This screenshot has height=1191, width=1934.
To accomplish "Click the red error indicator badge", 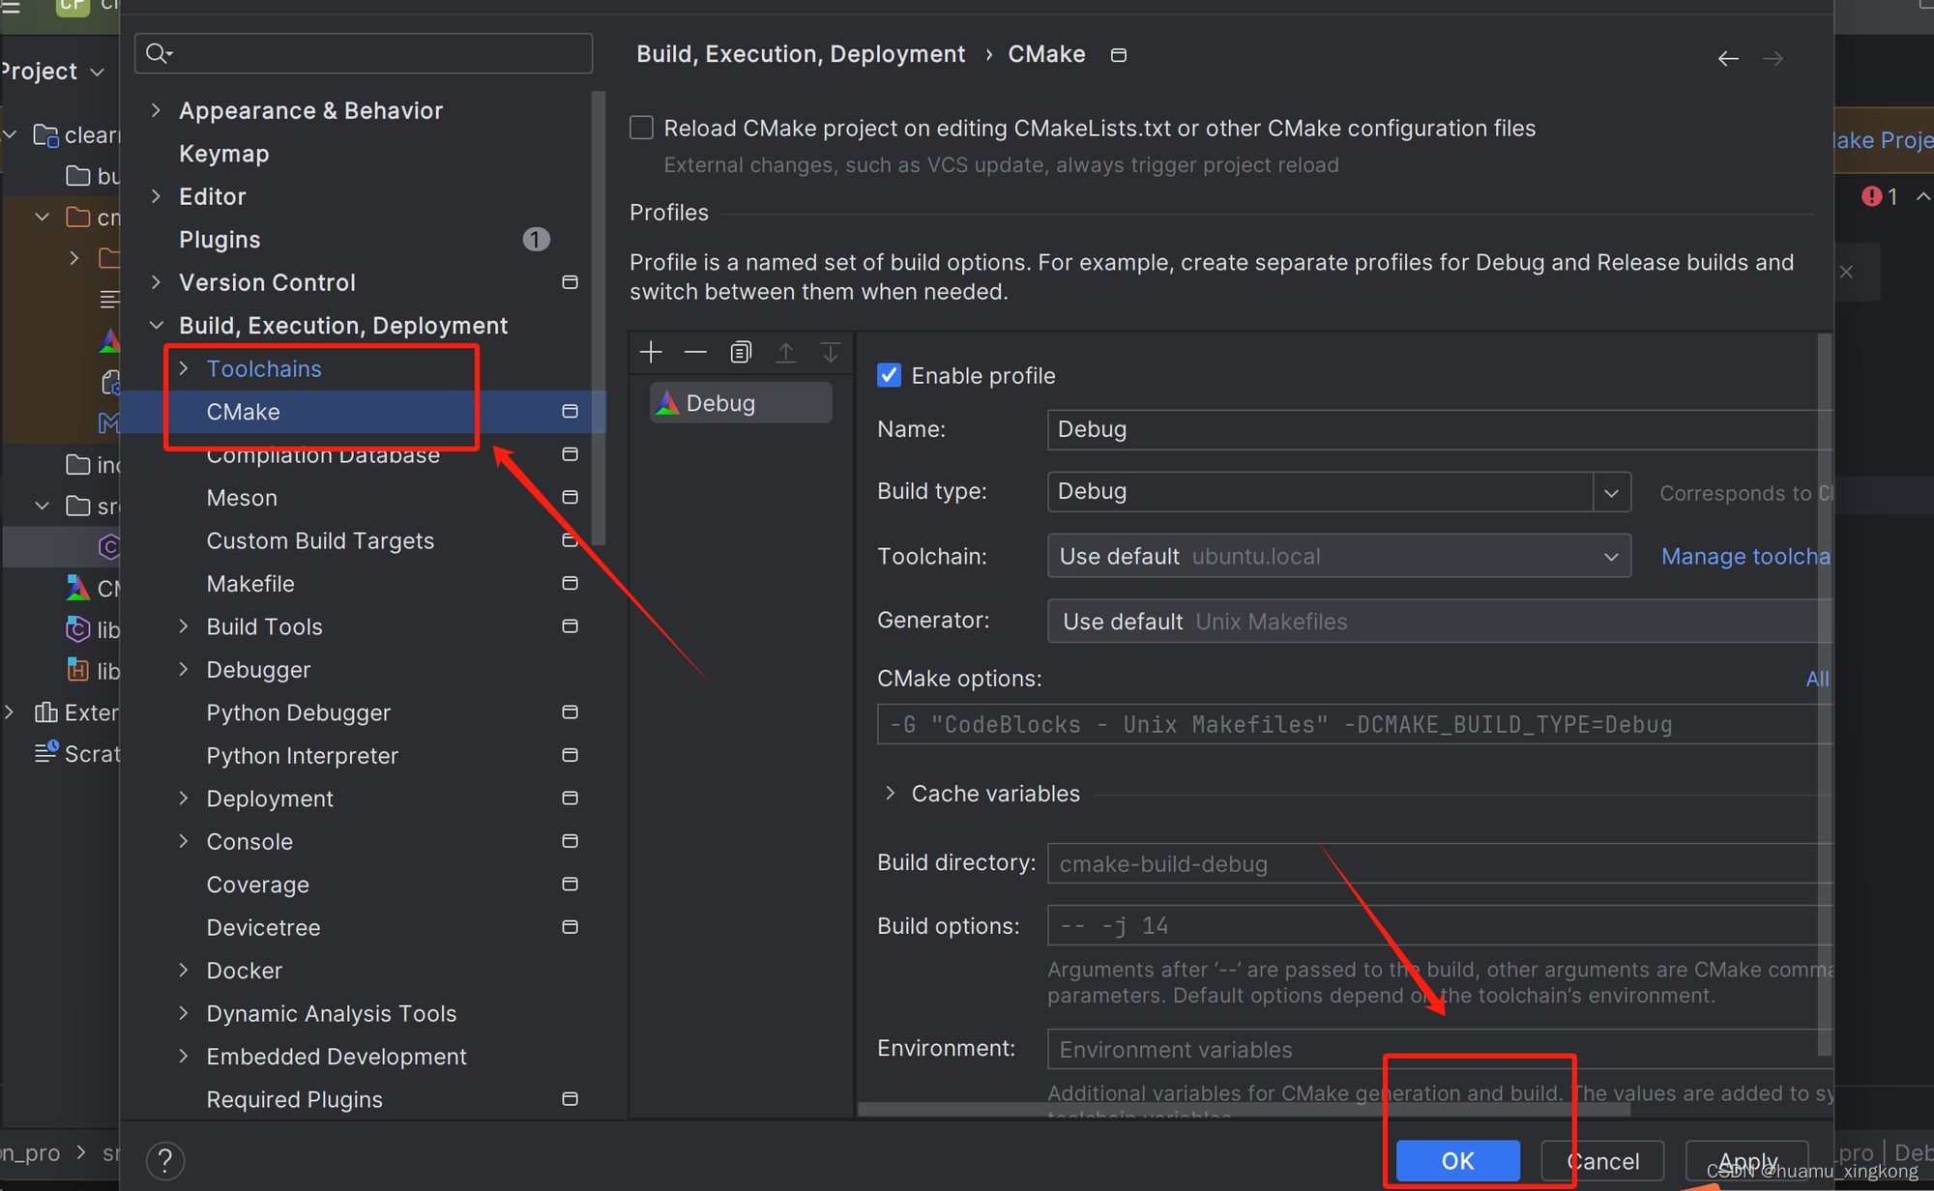I will 1872,197.
